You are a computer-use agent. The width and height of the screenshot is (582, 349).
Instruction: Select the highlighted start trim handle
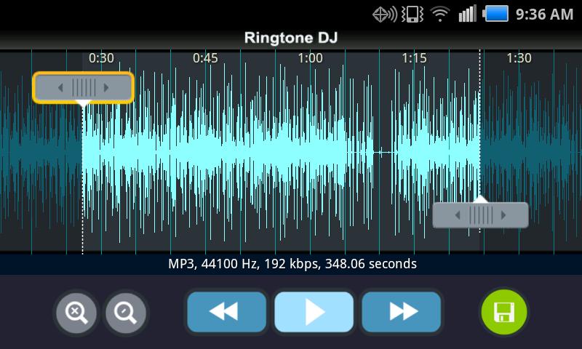click(83, 87)
